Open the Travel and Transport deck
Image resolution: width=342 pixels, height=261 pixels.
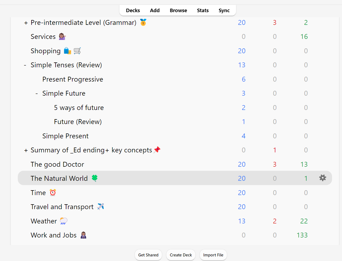[x=62, y=207]
